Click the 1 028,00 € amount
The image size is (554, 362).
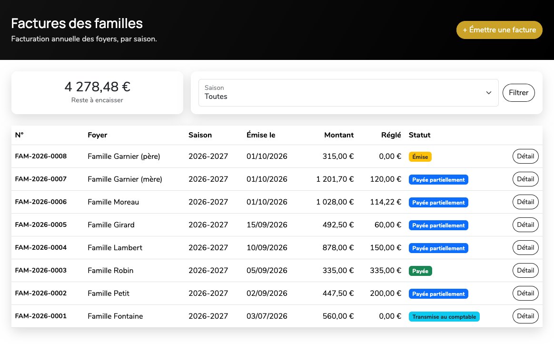pyautogui.click(x=335, y=202)
